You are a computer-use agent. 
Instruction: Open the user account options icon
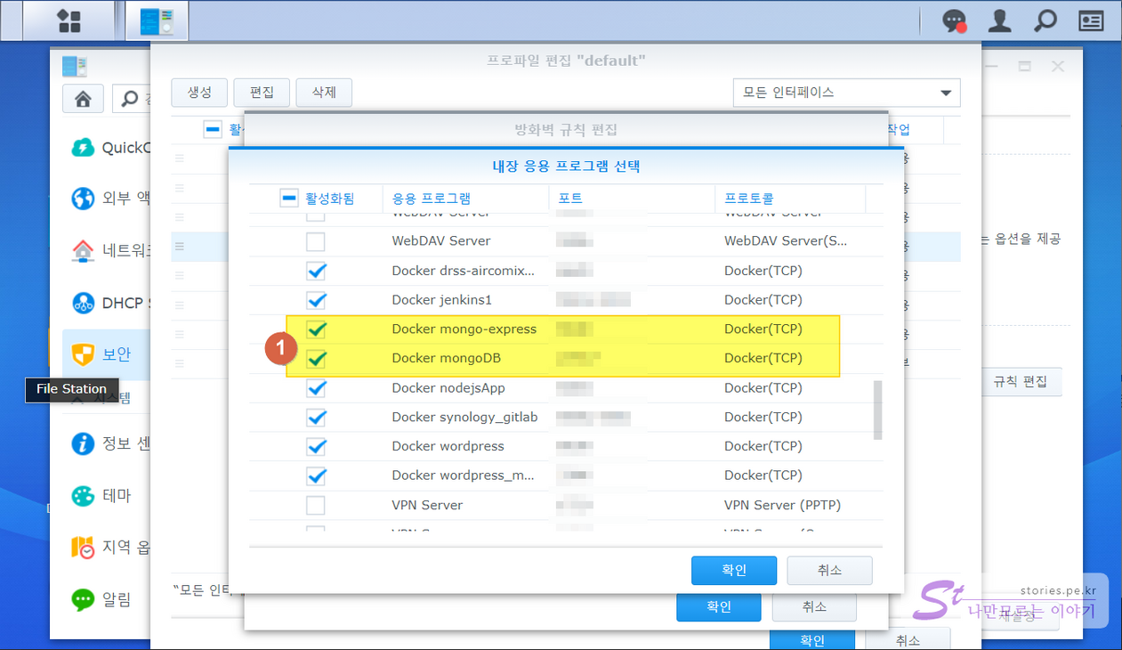tap(1000, 20)
